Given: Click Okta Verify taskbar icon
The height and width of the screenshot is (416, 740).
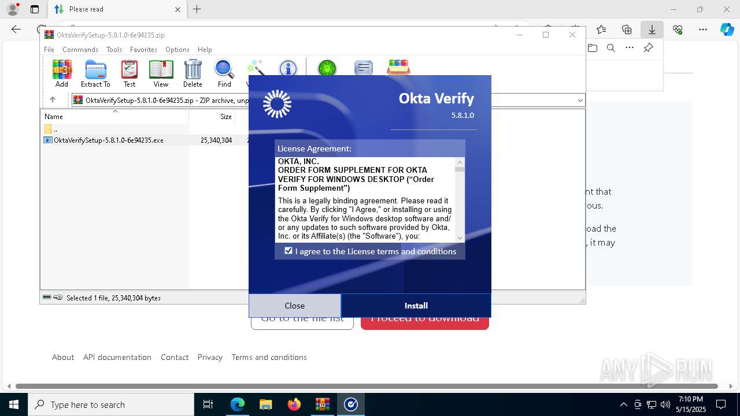Looking at the screenshot, I should [351, 404].
